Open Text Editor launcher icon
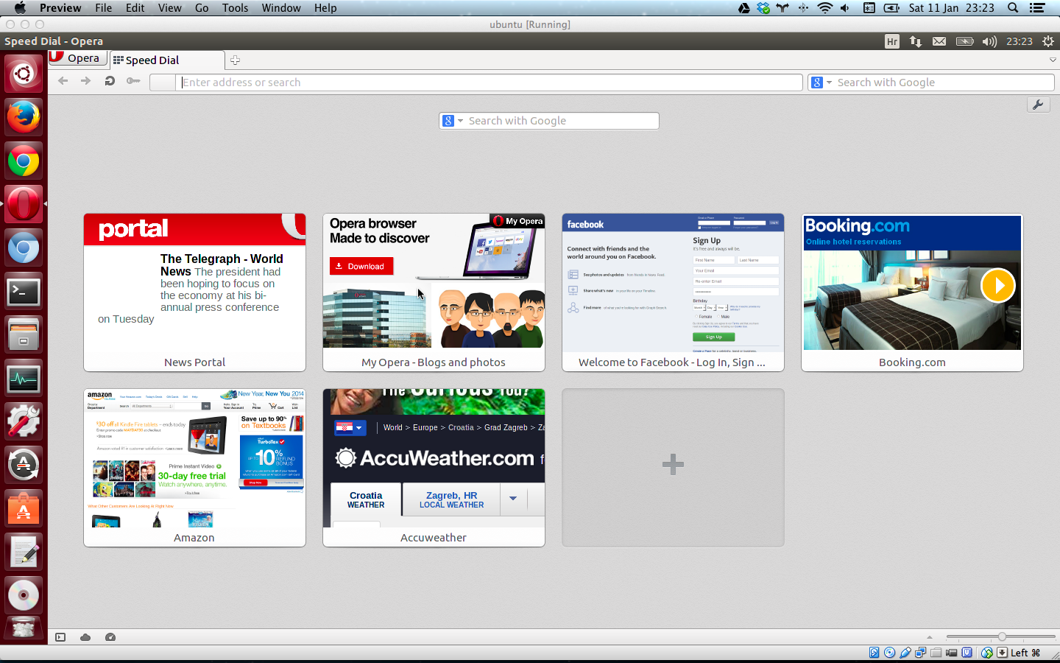This screenshot has width=1060, height=663. click(24, 552)
